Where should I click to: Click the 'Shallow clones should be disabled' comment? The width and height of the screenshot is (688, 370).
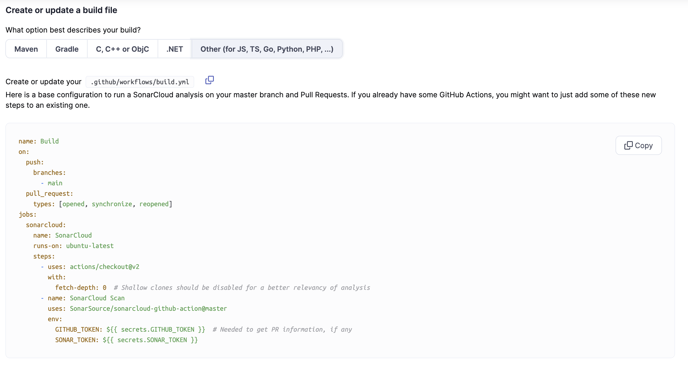tap(242, 288)
